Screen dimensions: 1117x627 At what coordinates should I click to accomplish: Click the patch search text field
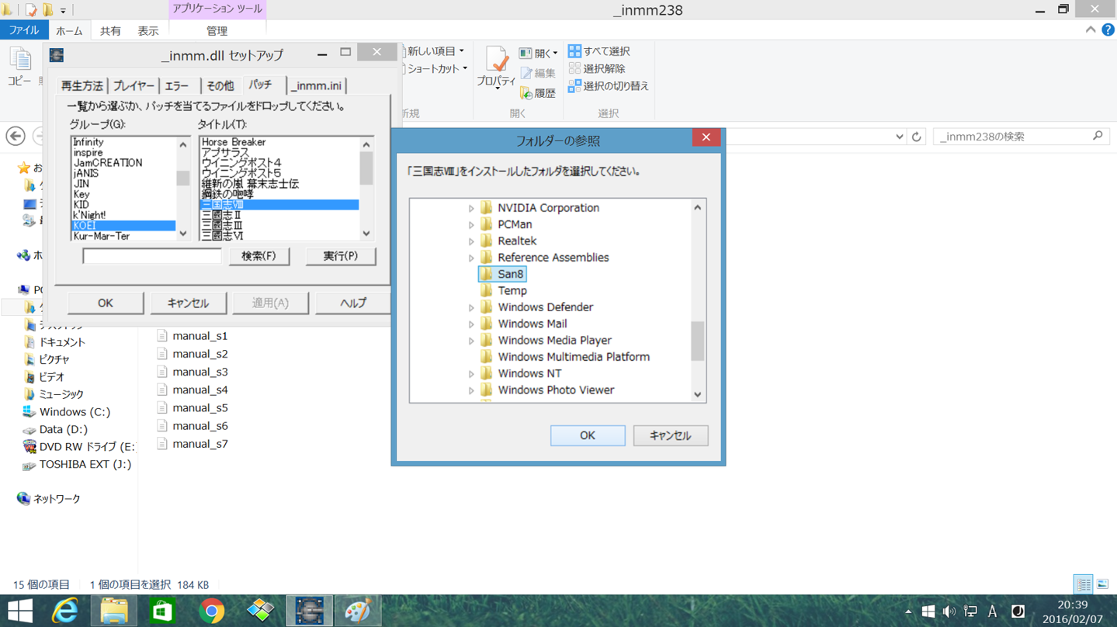152,256
